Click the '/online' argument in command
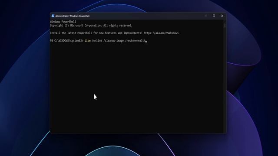 97,41
